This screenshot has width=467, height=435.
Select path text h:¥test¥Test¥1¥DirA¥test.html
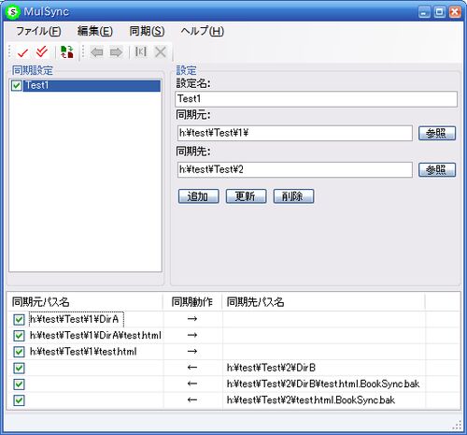click(95, 336)
